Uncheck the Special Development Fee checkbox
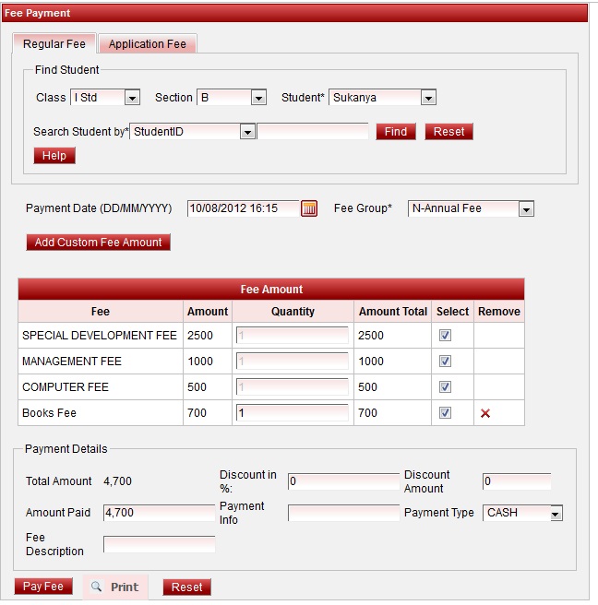598x605 pixels. (445, 336)
